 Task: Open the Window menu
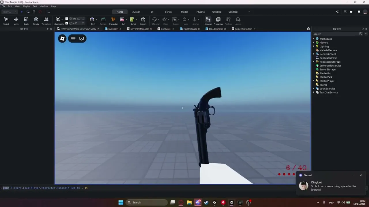tap(44, 6)
